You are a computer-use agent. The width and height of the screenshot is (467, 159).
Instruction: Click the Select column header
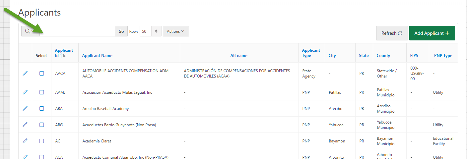coord(41,56)
